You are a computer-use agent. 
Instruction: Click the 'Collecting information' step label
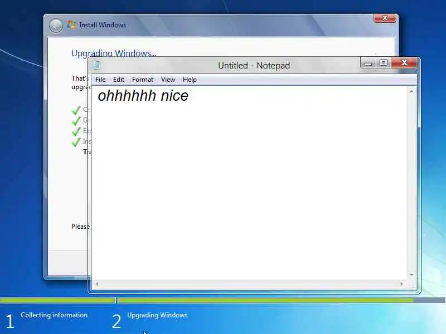coord(54,315)
